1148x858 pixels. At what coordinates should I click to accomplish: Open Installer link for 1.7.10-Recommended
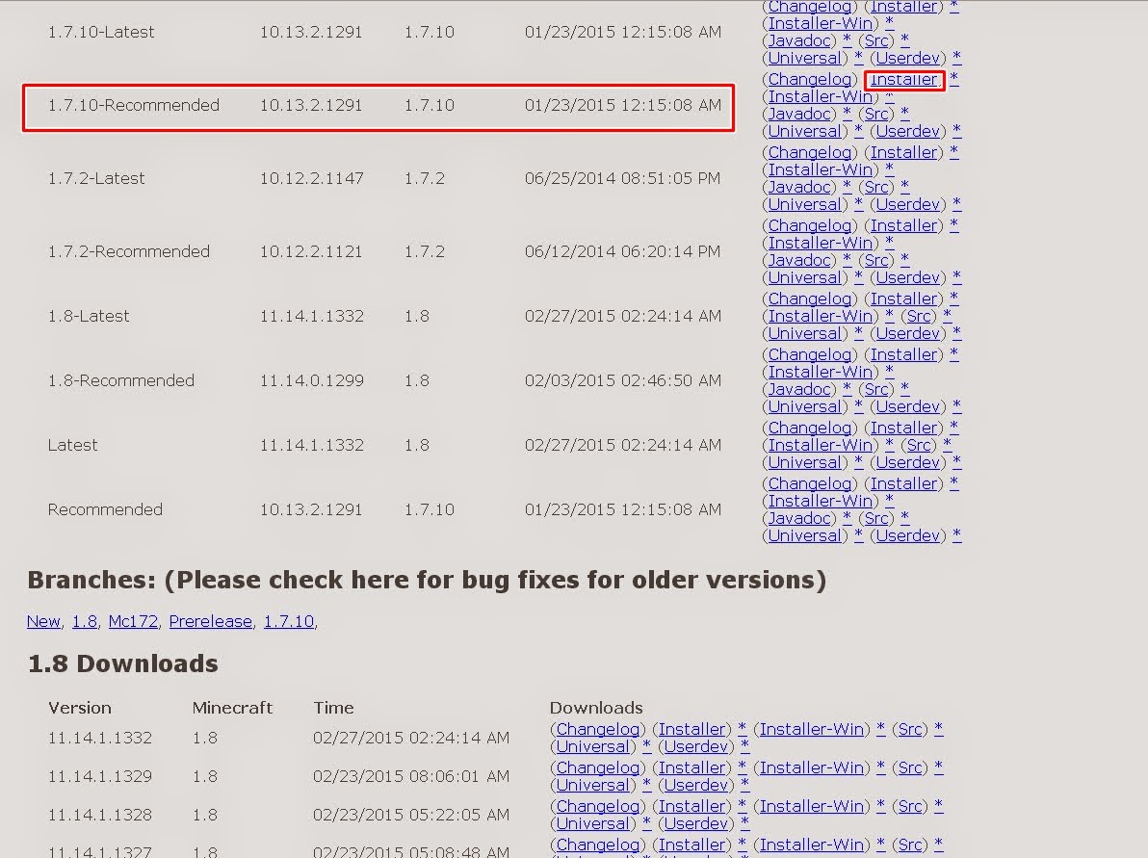903,79
